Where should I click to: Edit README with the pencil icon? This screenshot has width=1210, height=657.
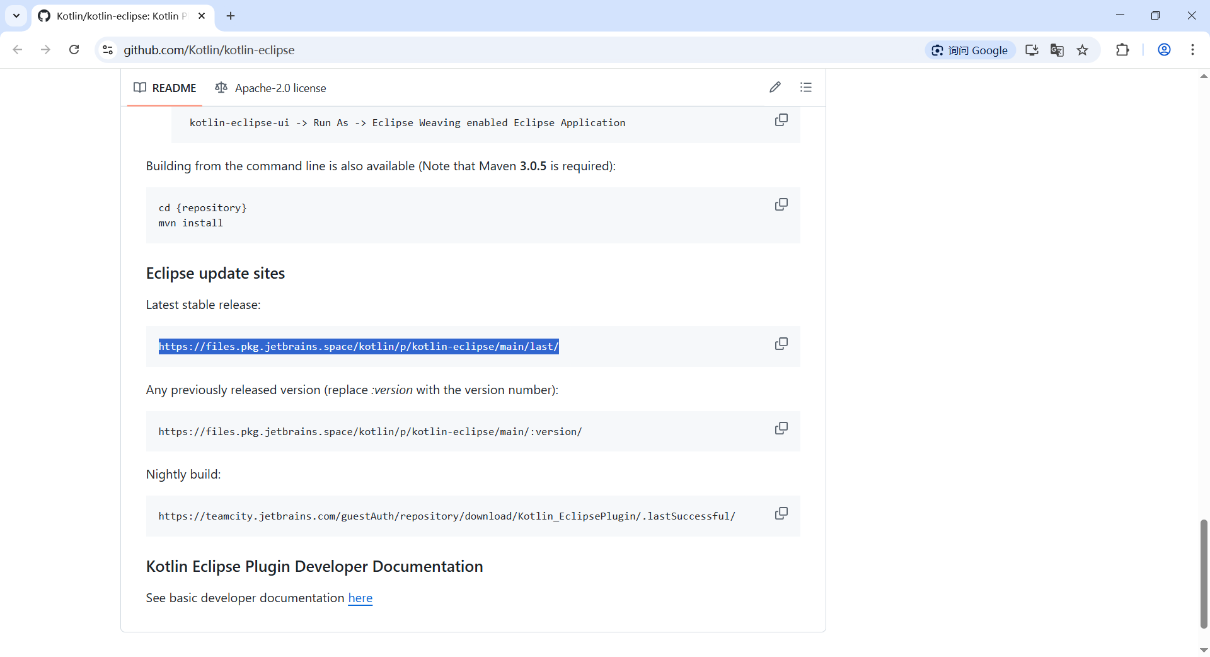[x=775, y=87]
